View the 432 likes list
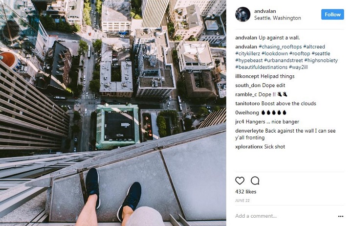This screenshot has height=226, width=352. coord(245,192)
